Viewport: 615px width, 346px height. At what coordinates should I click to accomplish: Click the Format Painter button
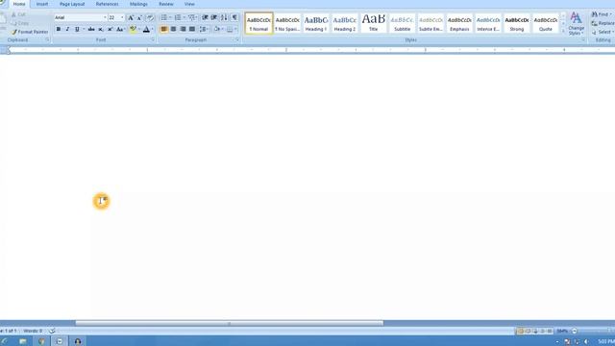click(30, 32)
